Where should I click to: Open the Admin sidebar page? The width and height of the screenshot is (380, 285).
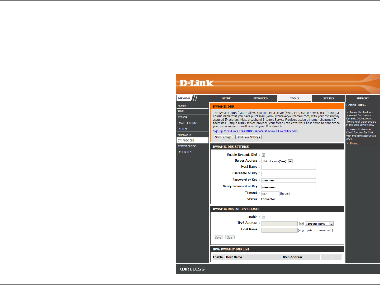pyautogui.click(x=192, y=105)
